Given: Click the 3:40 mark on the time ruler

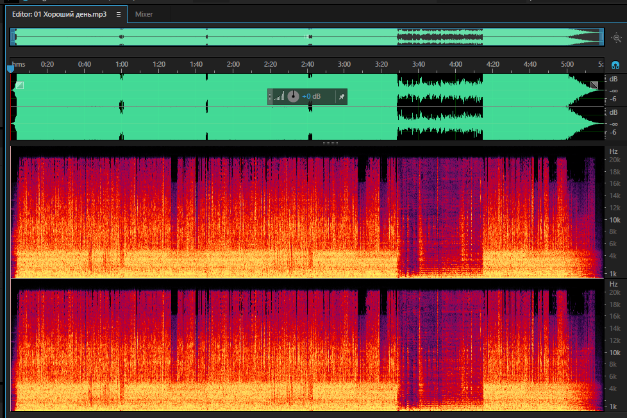Looking at the screenshot, I should 418,64.
